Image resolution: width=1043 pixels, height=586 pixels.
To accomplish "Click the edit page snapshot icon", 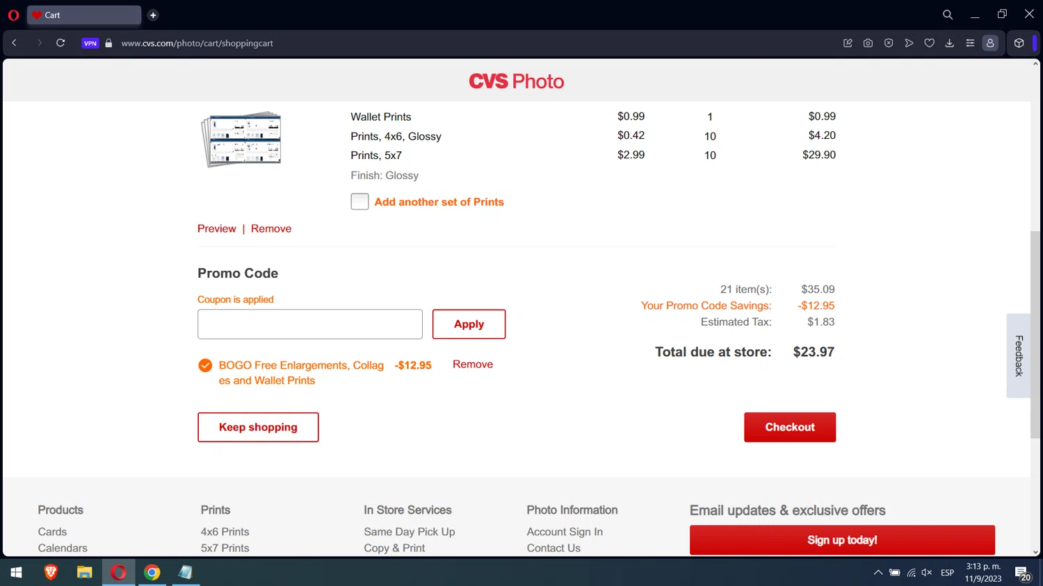I will [x=848, y=43].
